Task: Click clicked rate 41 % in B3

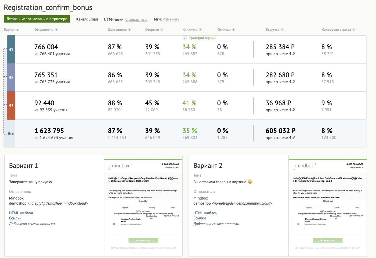Action: [189, 103]
